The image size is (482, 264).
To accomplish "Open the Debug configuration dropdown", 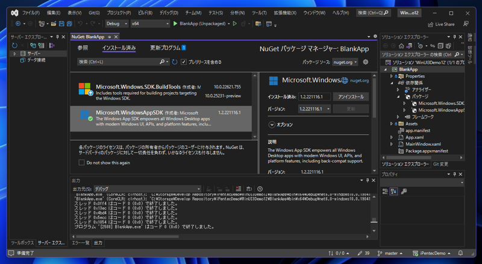I will [x=116, y=24].
